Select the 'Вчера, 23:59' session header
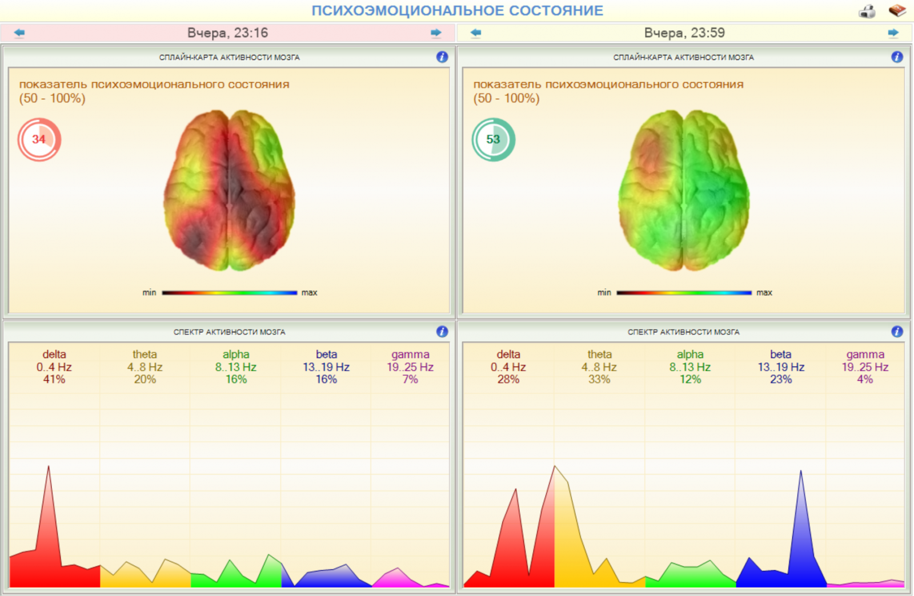Viewport: 914px width, 596px height. coord(684,33)
